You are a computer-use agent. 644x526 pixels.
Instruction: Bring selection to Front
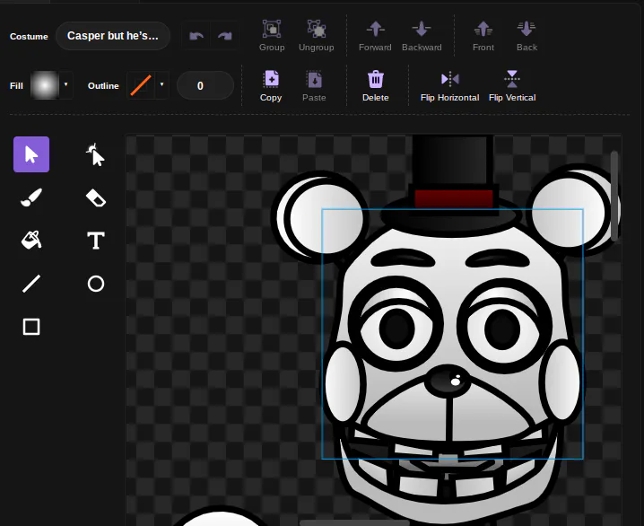click(x=483, y=36)
